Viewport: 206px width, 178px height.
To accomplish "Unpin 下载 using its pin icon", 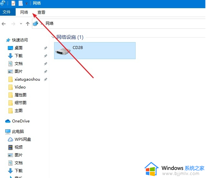I will pos(45,56).
